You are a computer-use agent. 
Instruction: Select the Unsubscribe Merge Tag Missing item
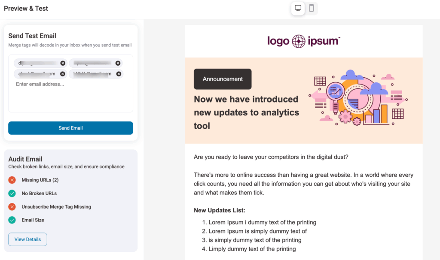pyautogui.click(x=56, y=206)
